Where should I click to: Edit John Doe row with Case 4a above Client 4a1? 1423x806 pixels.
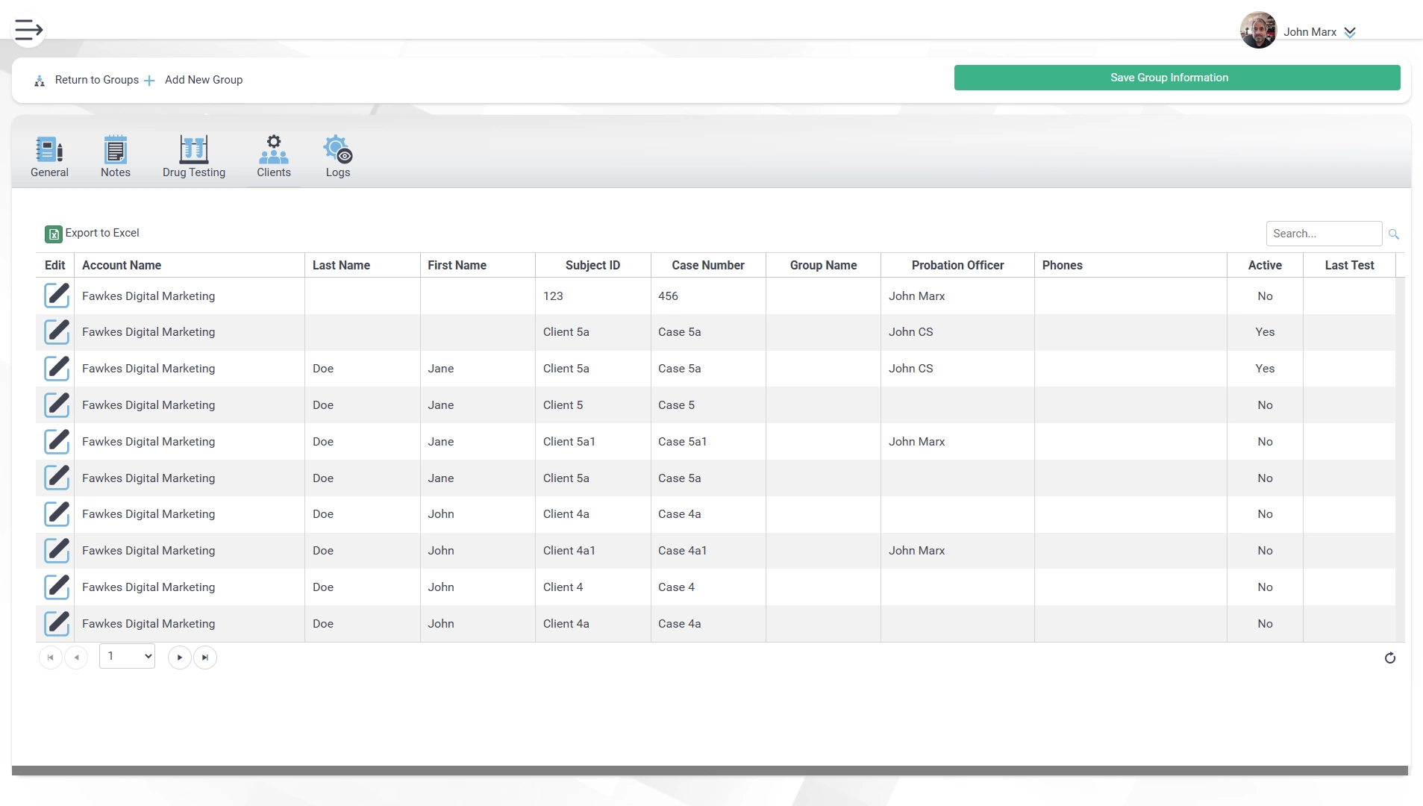pyautogui.click(x=57, y=514)
